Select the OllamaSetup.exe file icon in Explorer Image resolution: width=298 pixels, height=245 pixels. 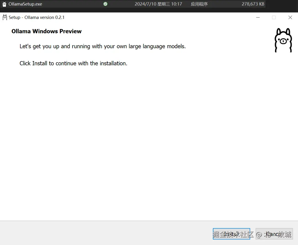4,4
